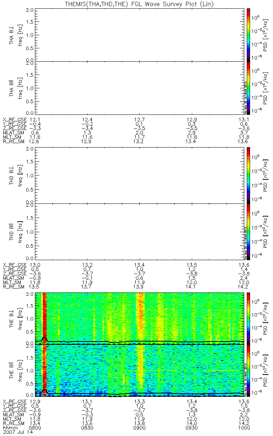Click the '0900' time tick label

[139, 428]
